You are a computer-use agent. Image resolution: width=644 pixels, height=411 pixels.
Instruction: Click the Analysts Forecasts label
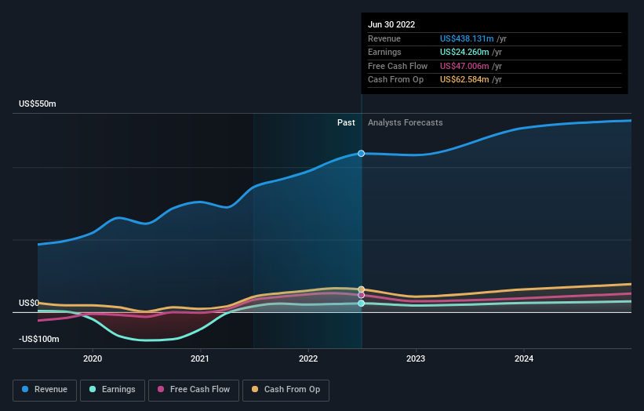click(405, 122)
